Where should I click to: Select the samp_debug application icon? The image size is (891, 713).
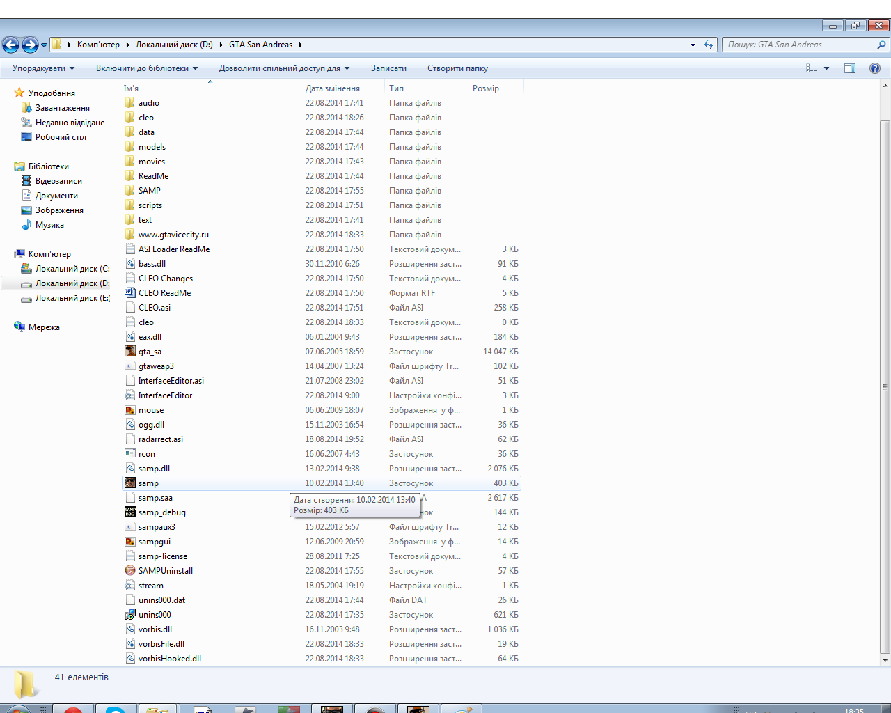pos(130,512)
